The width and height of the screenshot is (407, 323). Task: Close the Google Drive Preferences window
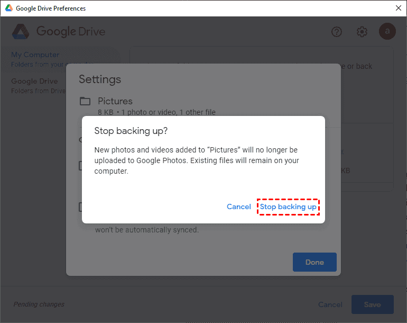[x=398, y=8]
